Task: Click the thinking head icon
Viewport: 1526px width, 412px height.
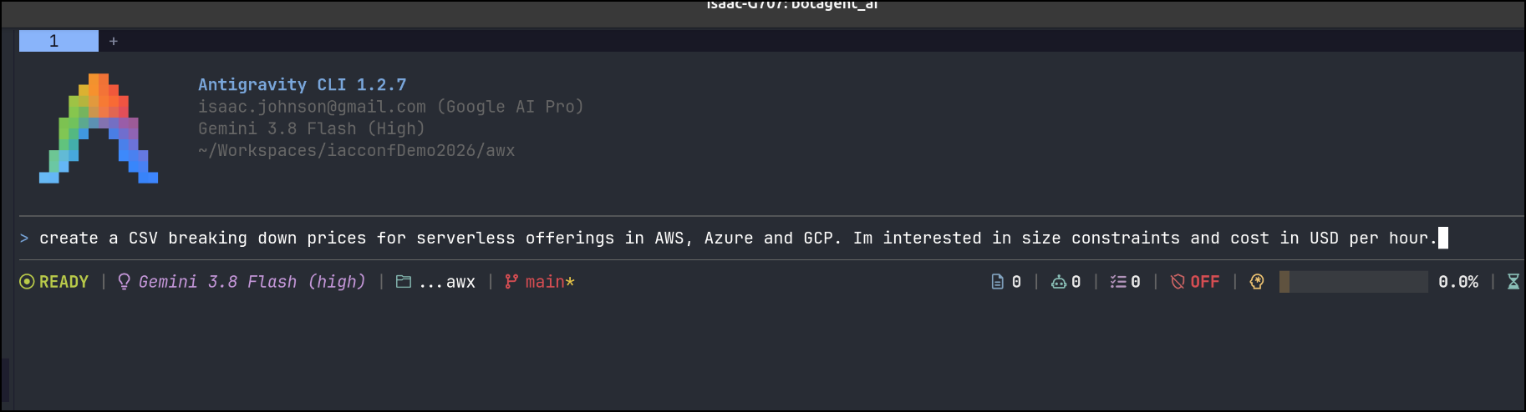Action: tap(1256, 282)
